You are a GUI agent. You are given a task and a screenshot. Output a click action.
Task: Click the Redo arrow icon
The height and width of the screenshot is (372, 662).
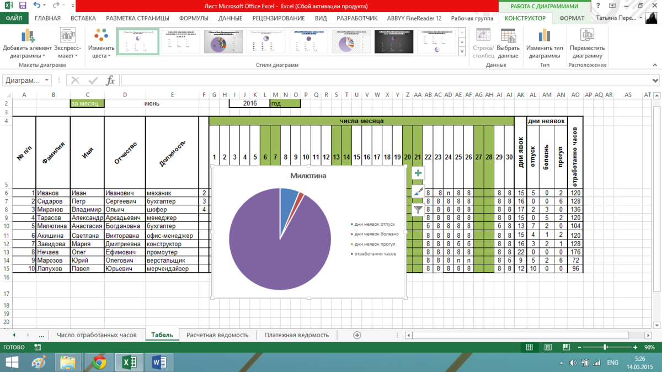click(56, 6)
